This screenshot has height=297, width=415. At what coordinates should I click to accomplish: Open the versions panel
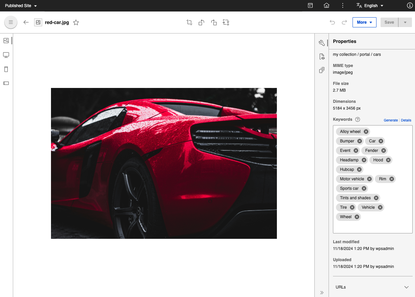(x=321, y=70)
